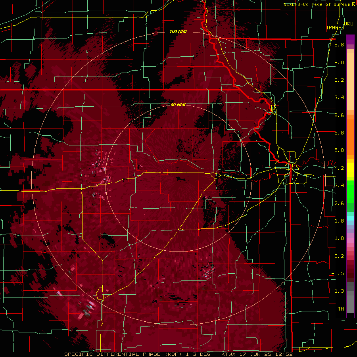Click the -1.3 scale value
The width and height of the screenshot is (357, 357).
pyautogui.click(x=338, y=291)
